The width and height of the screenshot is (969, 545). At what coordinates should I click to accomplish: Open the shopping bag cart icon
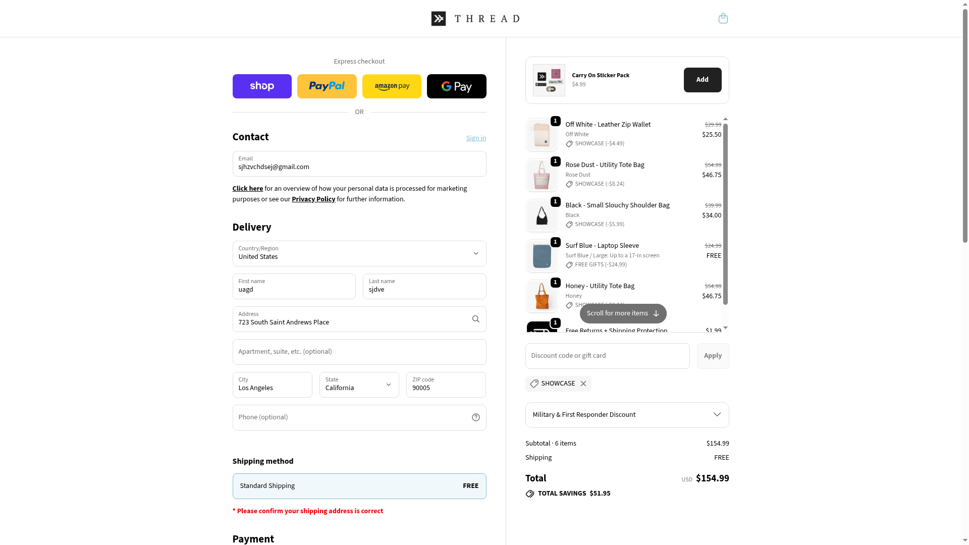(x=723, y=19)
